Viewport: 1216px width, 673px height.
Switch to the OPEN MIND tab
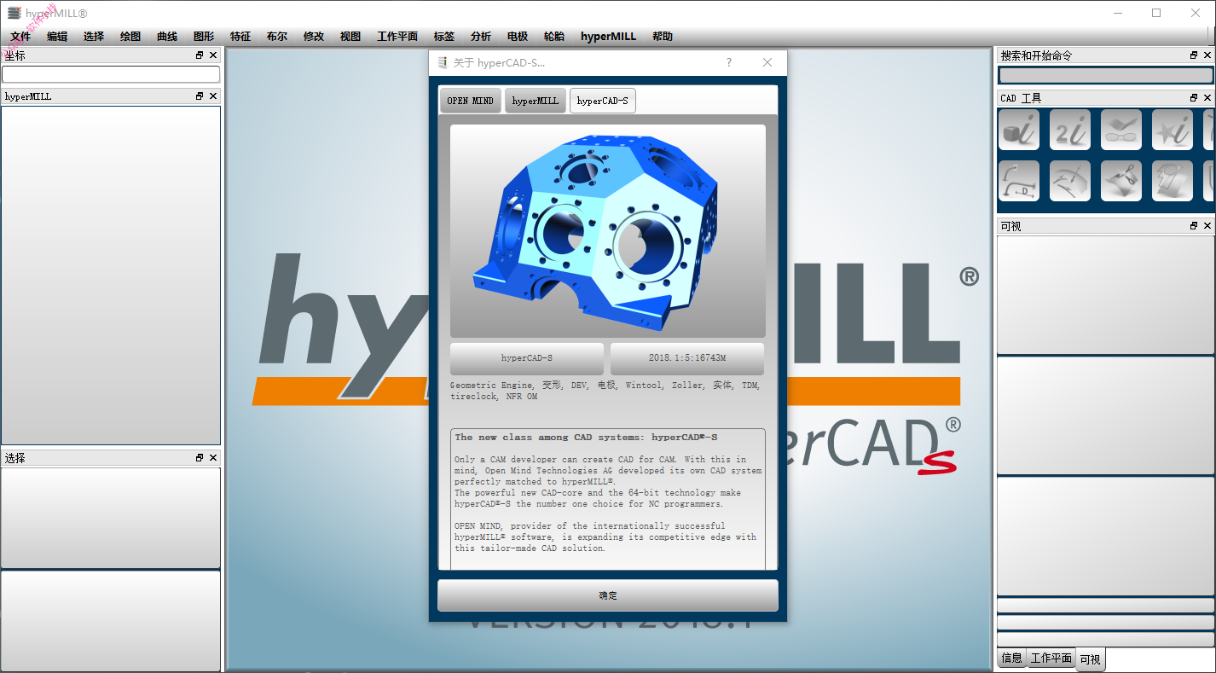pyautogui.click(x=471, y=101)
